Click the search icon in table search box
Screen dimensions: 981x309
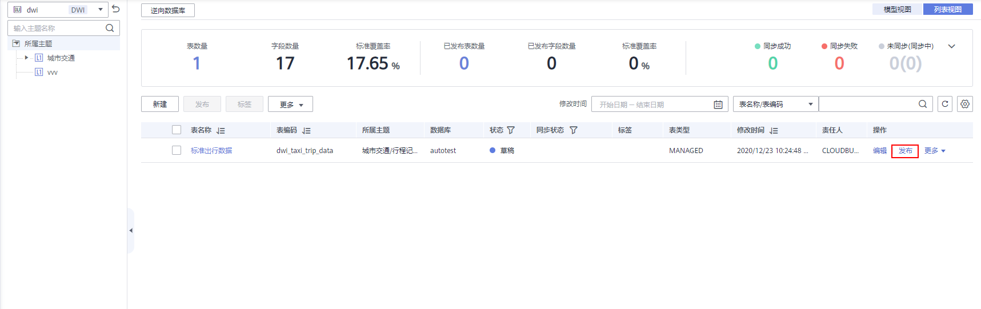pyautogui.click(x=923, y=104)
